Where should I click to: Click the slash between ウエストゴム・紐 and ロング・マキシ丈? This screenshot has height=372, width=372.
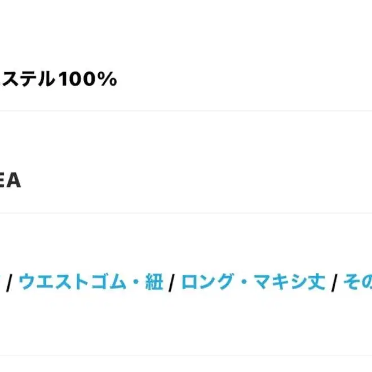[172, 282]
